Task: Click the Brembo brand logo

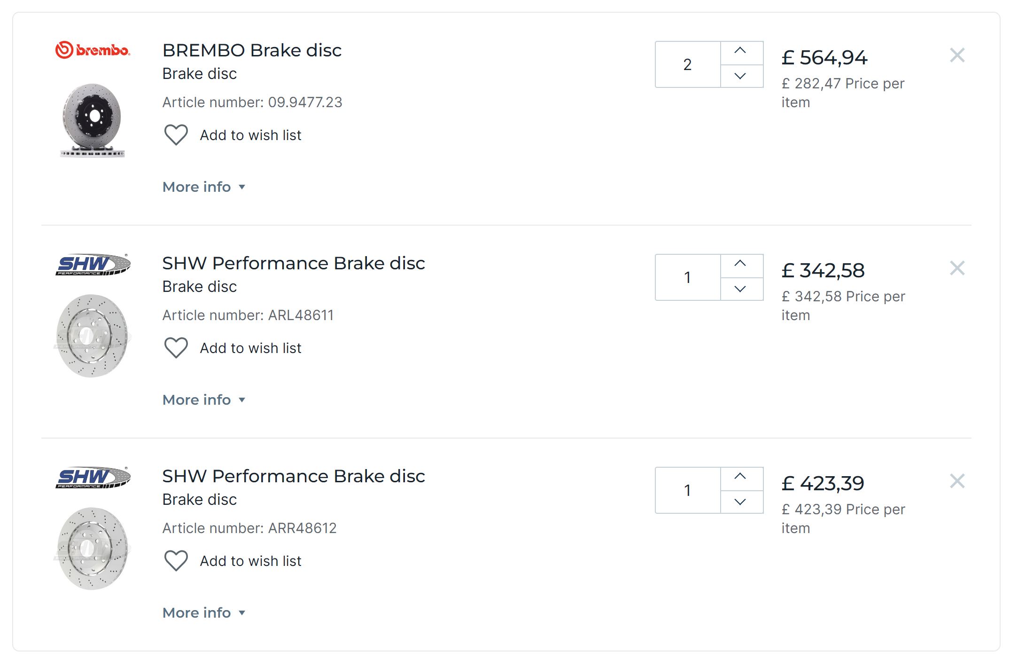Action: pos(93,50)
